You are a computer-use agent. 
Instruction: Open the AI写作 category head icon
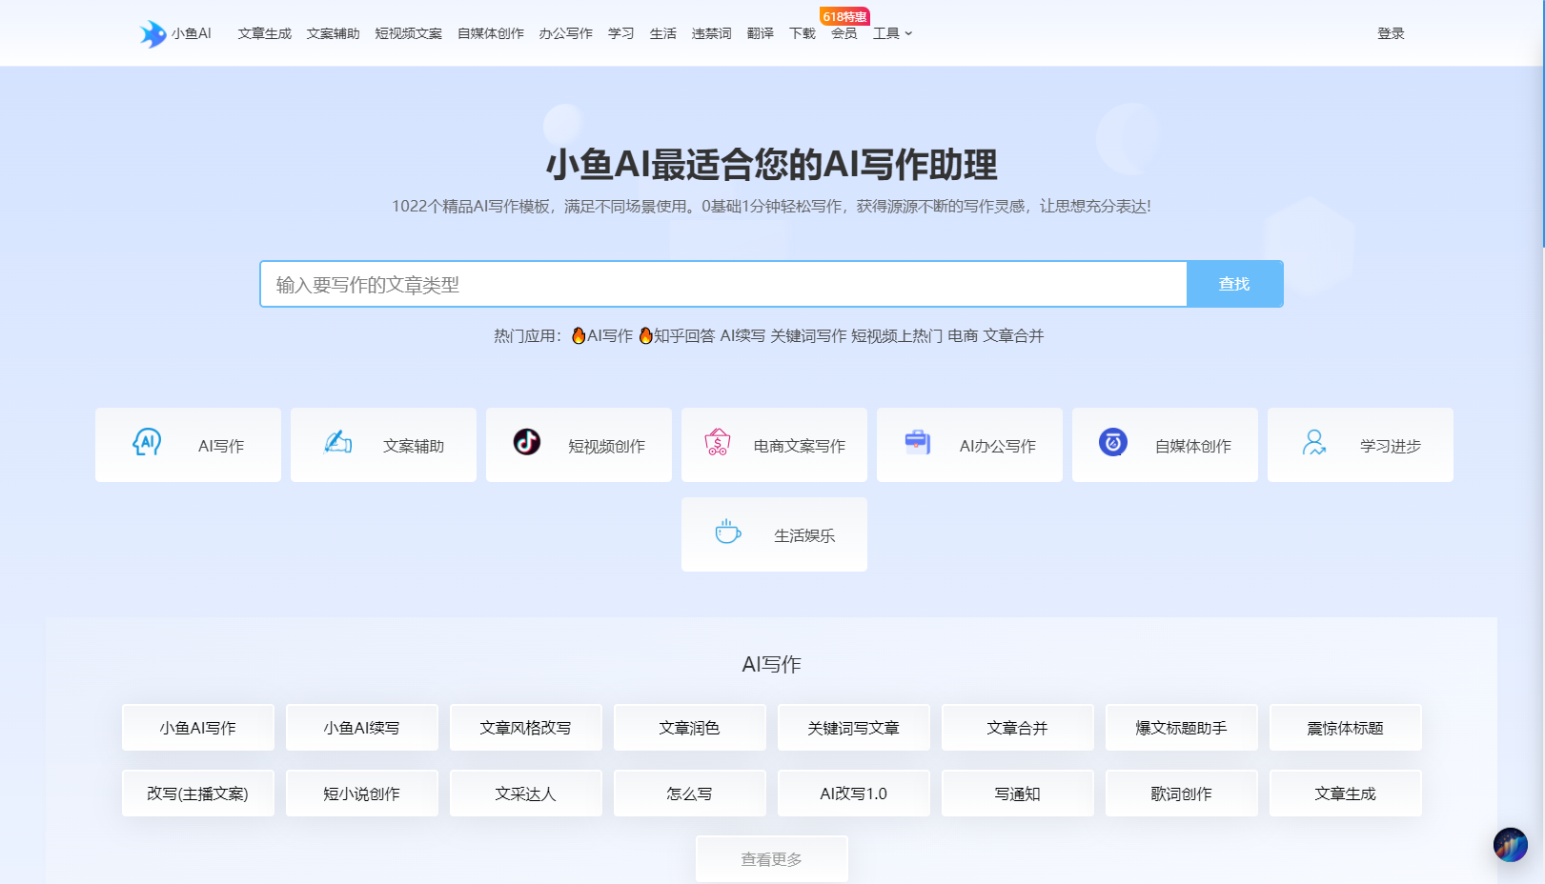tap(147, 442)
